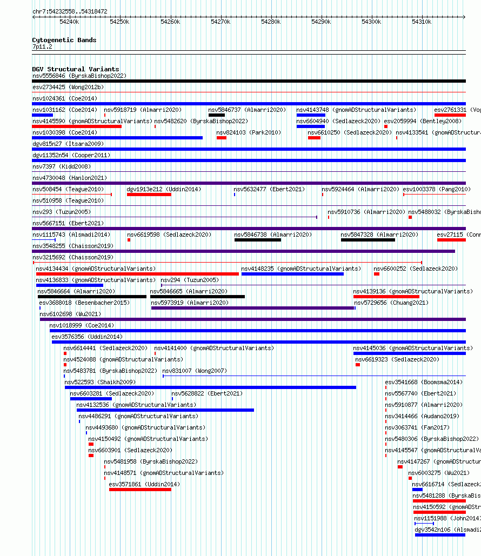Select esv2059994 (Bentley2008) variant

[x=423, y=121]
